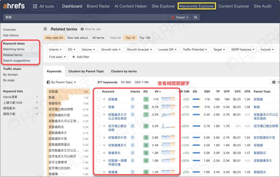
Task: Click the search magnifier button
Action: point(195,17)
